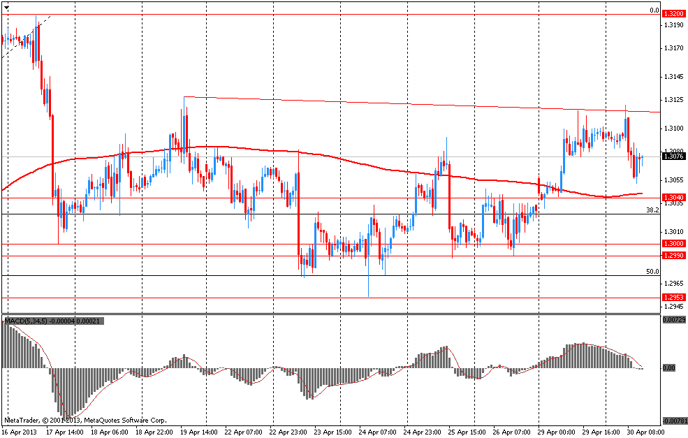Click the MACD scale value -0.00781
This screenshot has height=438, width=688.
tap(673, 421)
